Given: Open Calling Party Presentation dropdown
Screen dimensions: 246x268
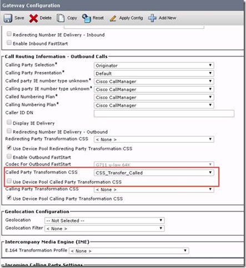Looking at the screenshot, I should click(154, 74).
